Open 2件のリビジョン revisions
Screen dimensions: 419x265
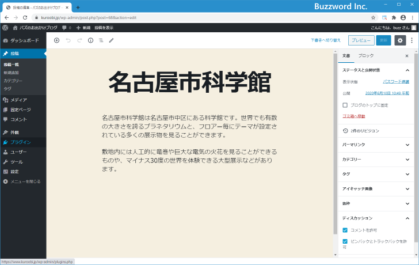[376, 131]
